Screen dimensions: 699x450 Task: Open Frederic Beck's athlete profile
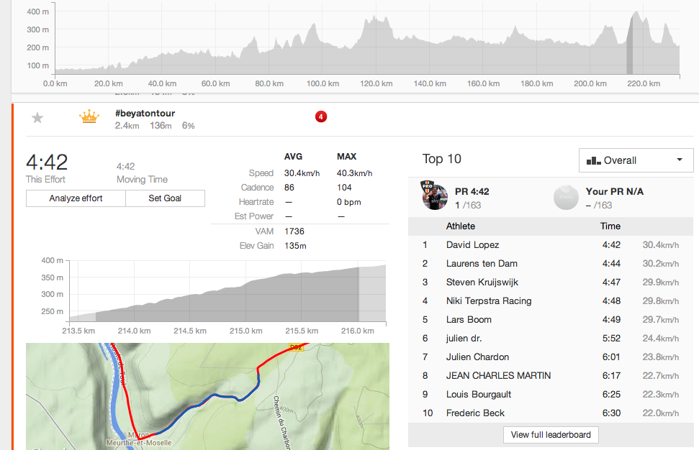pyautogui.click(x=475, y=413)
